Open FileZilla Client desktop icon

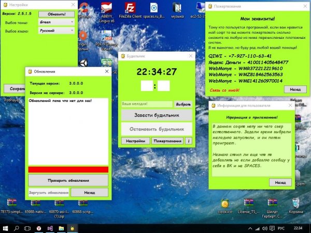(x=131, y=9)
